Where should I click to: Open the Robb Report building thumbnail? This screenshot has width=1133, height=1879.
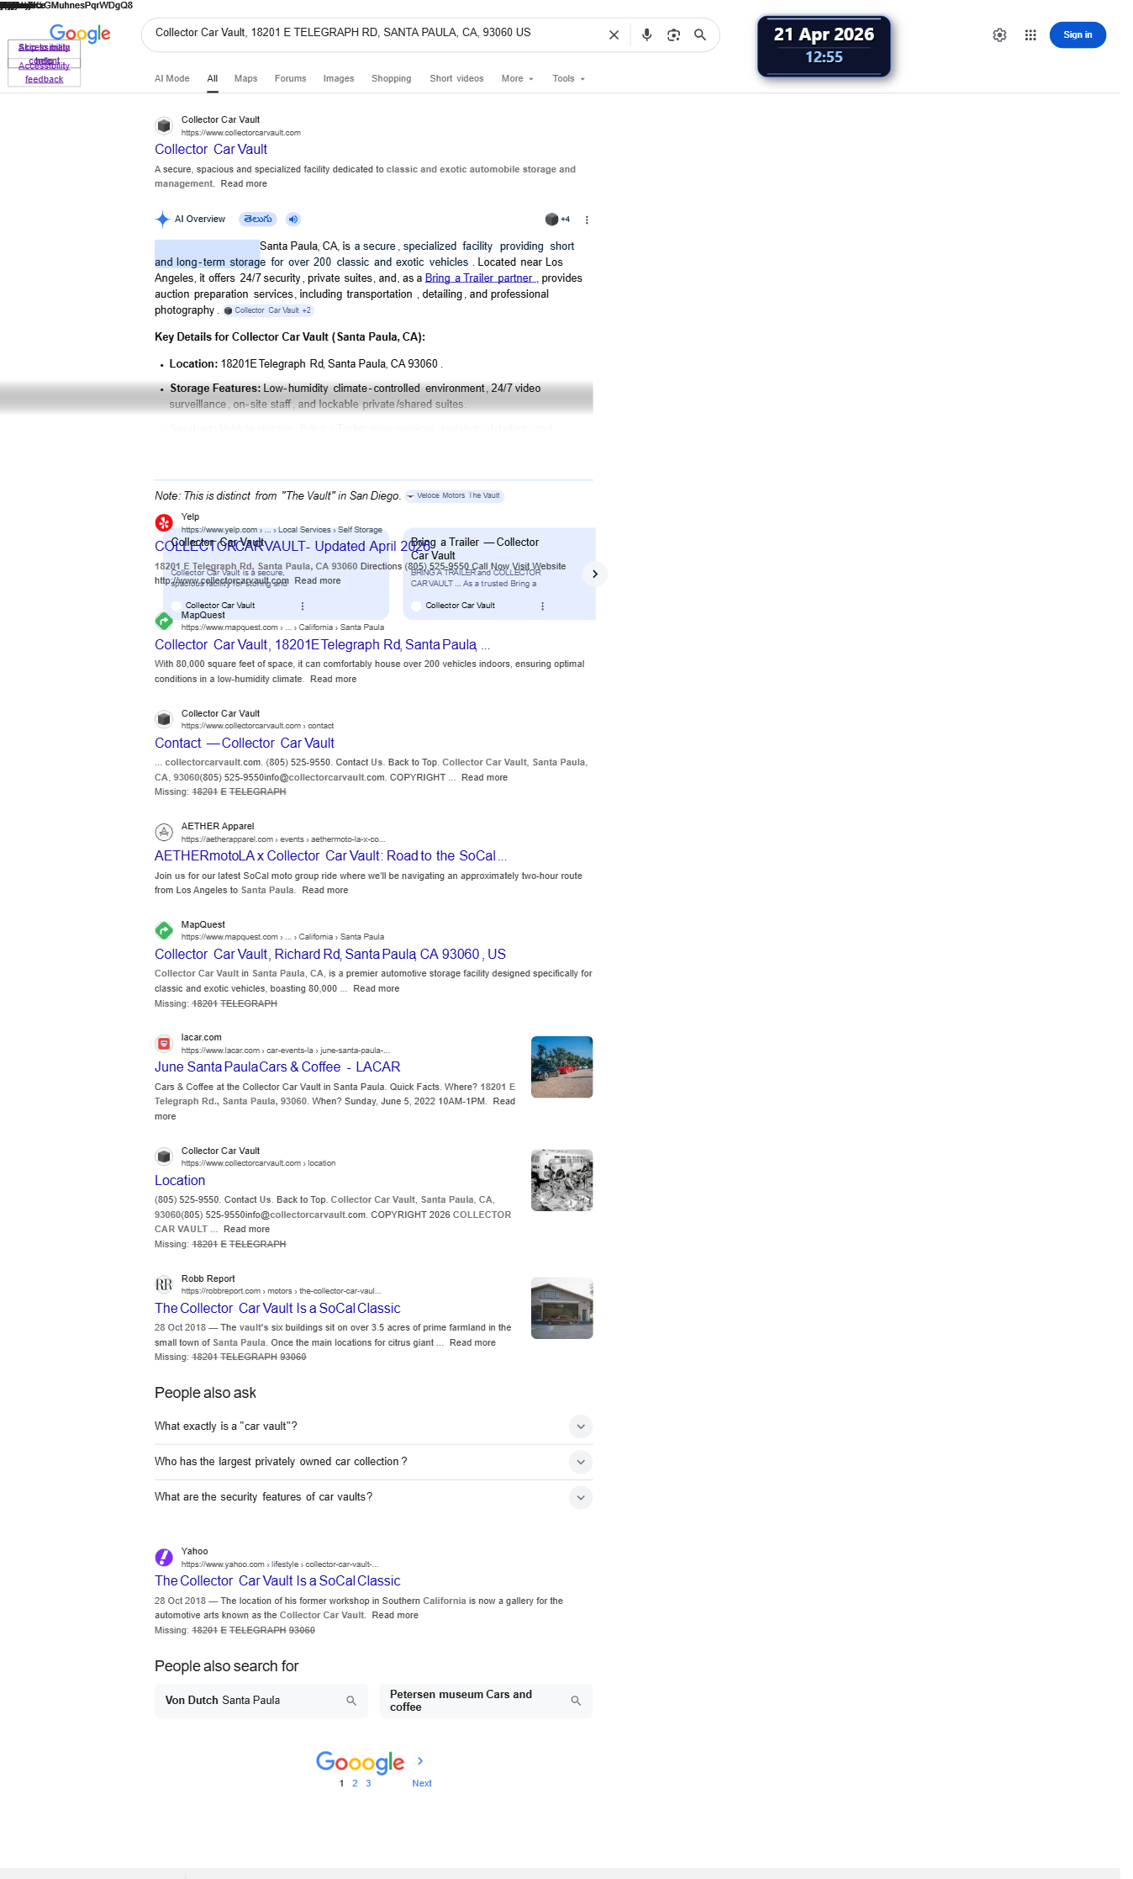(562, 1309)
